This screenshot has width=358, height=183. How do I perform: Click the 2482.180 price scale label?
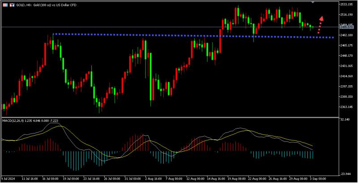345,35
